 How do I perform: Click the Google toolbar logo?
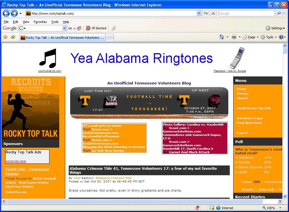click(x=9, y=28)
